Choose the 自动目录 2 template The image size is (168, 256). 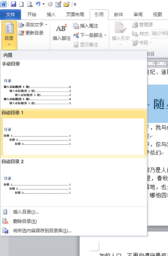coord(74,182)
